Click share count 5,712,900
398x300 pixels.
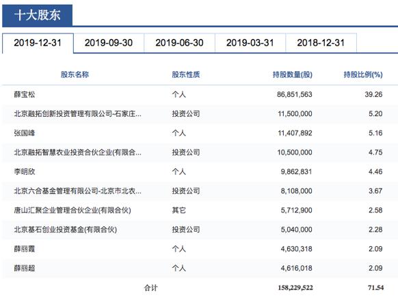click(x=296, y=210)
